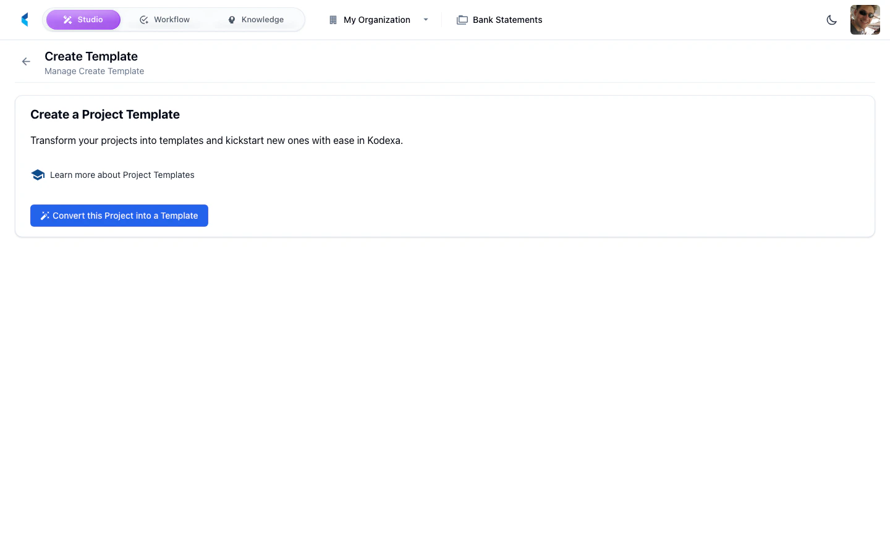This screenshot has height=556, width=890.
Task: Click the back arrow next to Create Template
Action: pyautogui.click(x=25, y=61)
